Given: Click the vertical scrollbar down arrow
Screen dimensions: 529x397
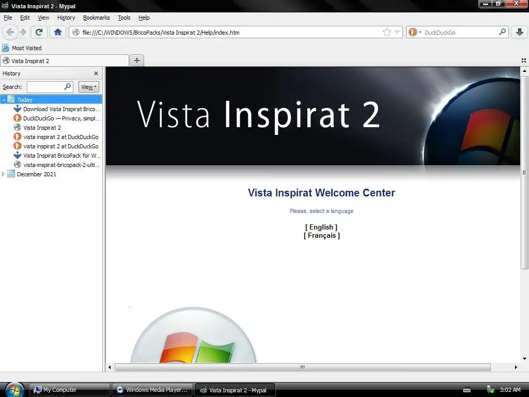Looking at the screenshot, I should (x=524, y=359).
